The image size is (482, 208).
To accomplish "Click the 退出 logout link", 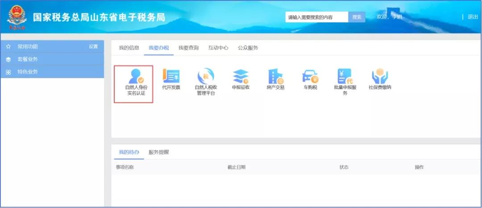I will pyautogui.click(x=473, y=17).
